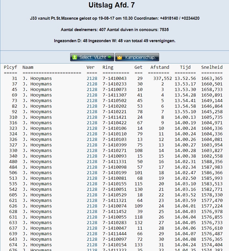Click the 2128 link in the place 480 row
The height and width of the screenshot is (251, 229).
click(x=92, y=162)
